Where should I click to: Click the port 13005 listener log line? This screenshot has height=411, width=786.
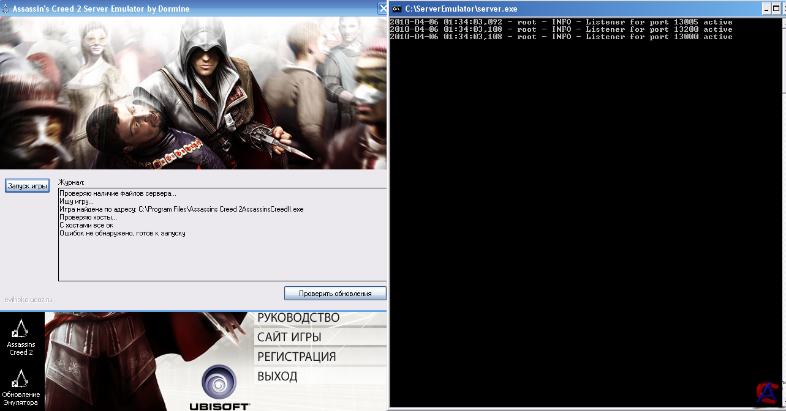coord(561,22)
